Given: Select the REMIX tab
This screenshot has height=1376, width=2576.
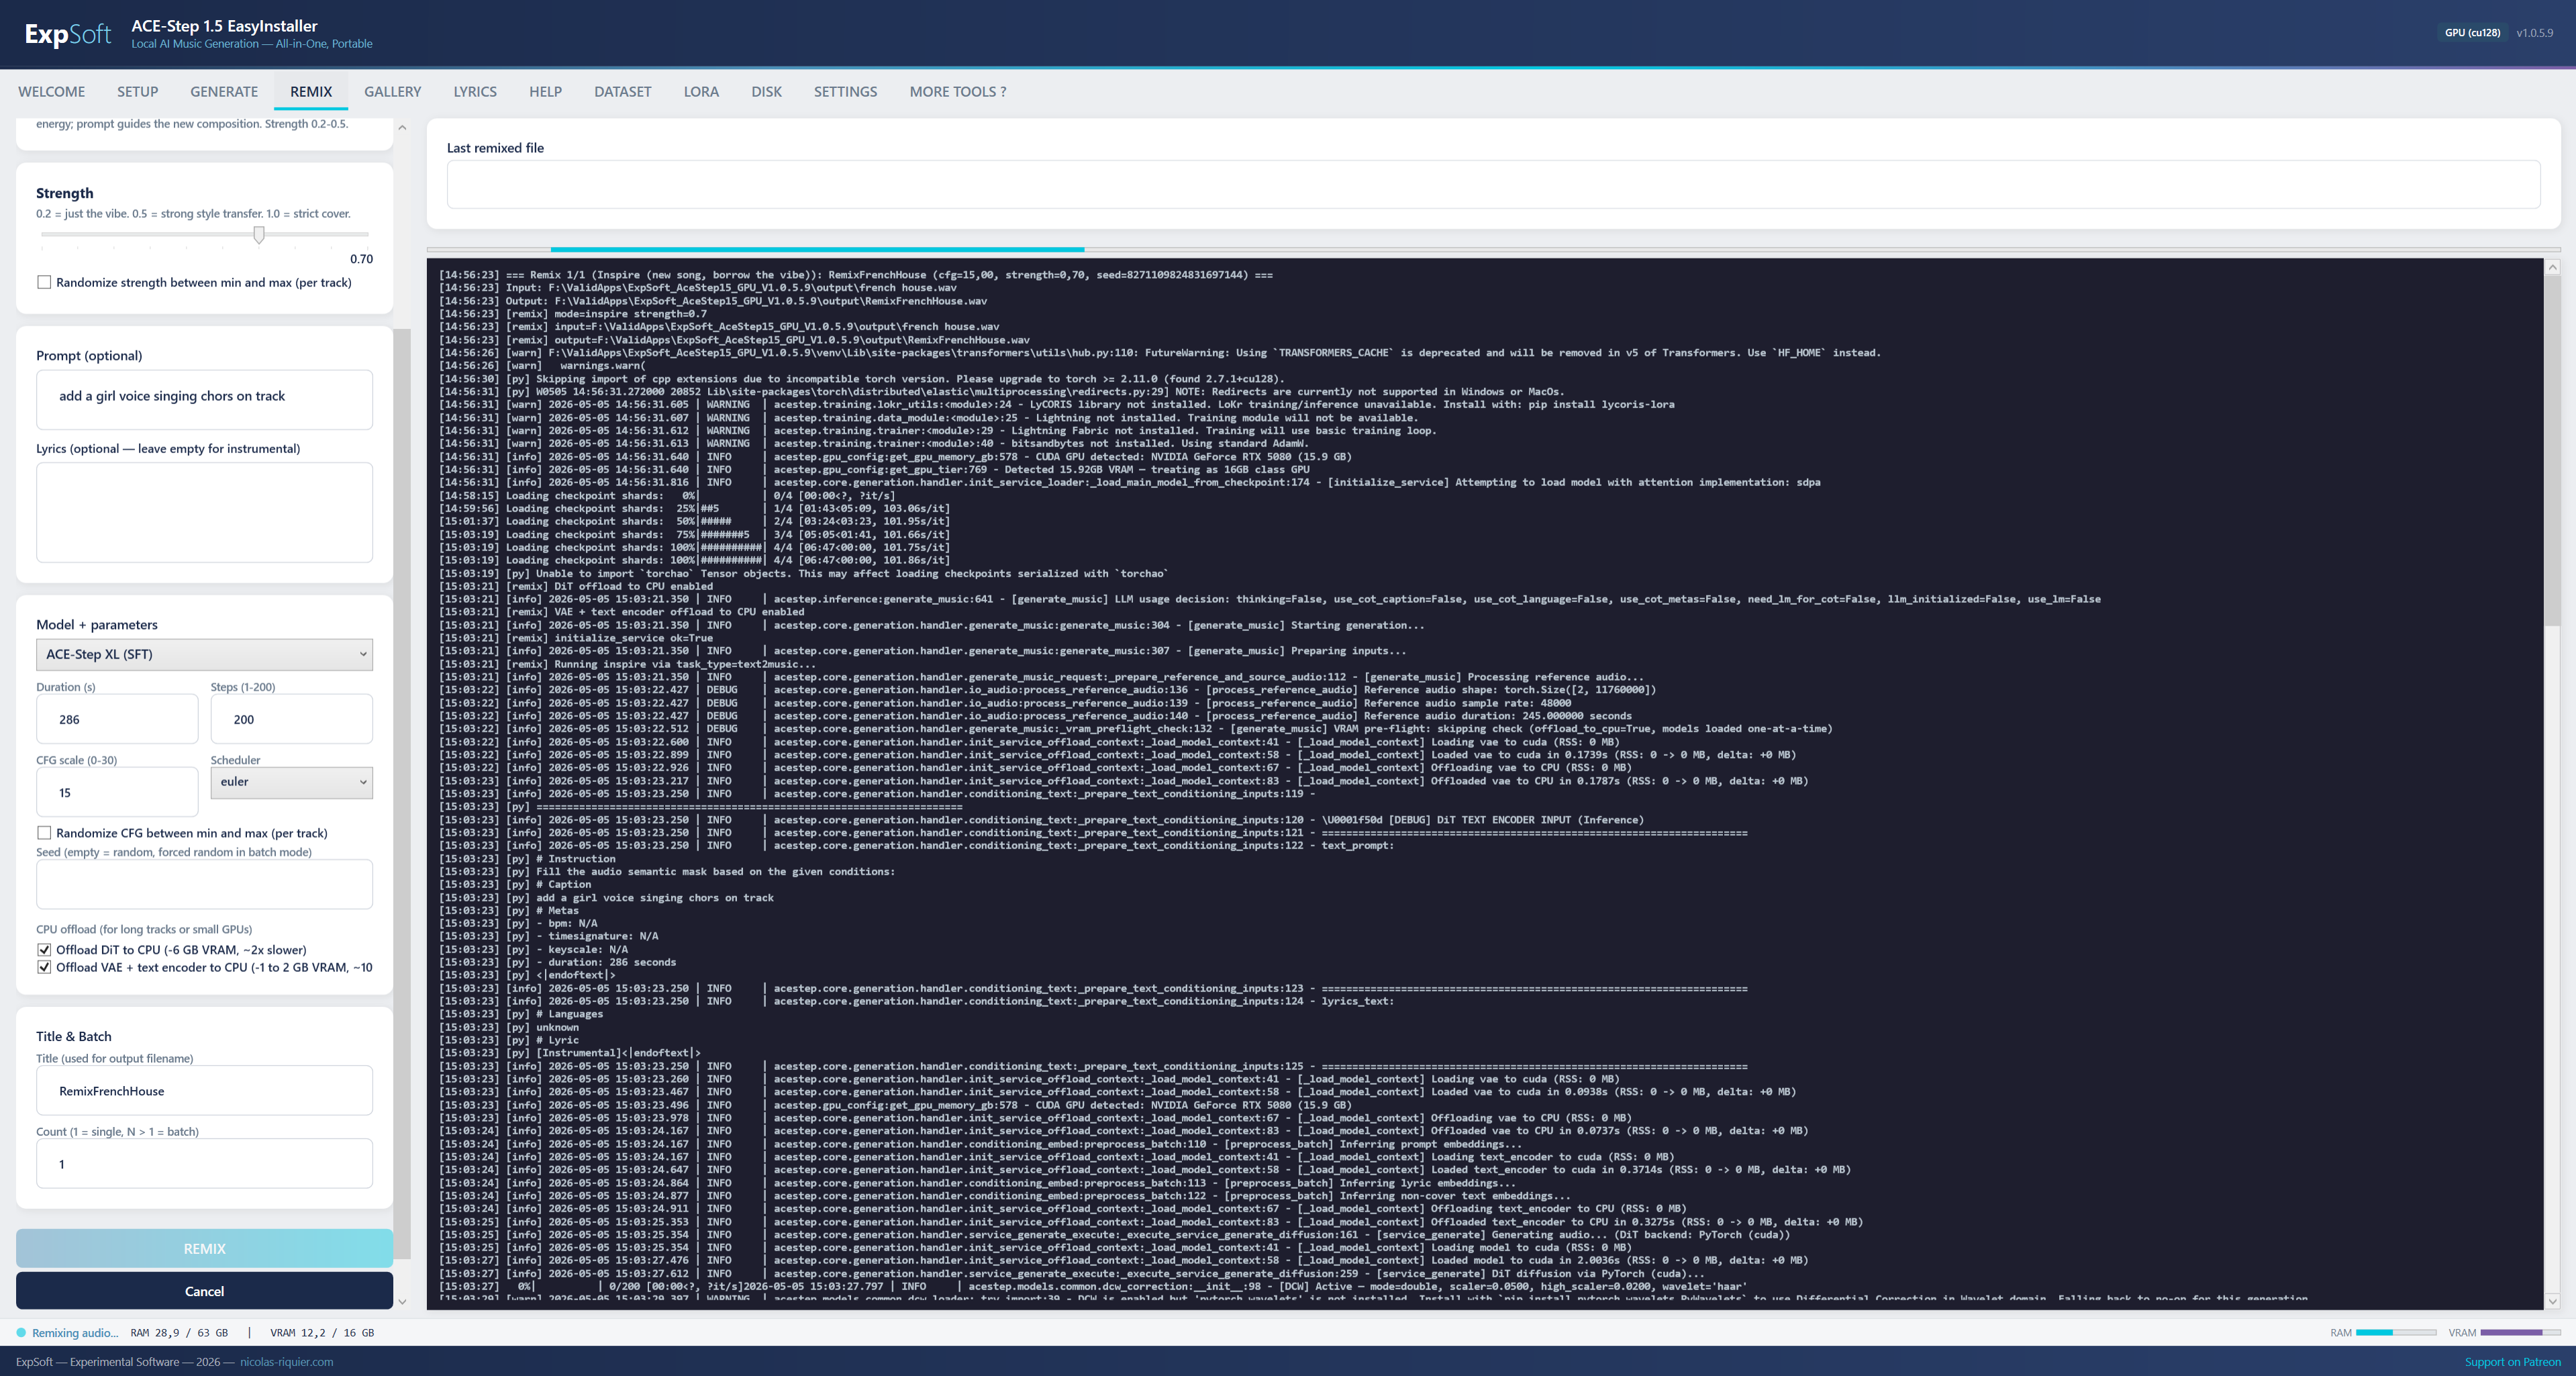Looking at the screenshot, I should pyautogui.click(x=311, y=91).
